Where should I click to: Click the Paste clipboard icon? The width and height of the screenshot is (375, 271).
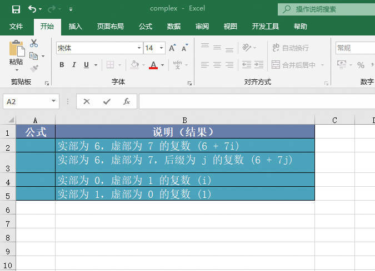pos(16,51)
